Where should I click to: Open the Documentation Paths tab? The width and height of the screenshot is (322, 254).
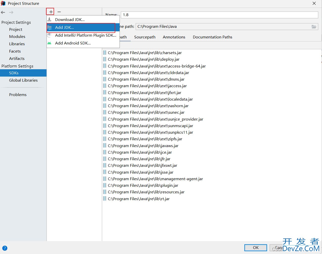[x=213, y=37]
